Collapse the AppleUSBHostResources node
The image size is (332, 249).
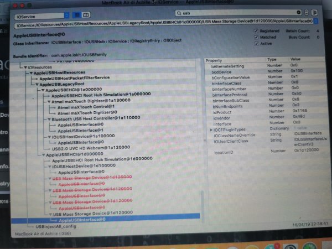[31, 73]
